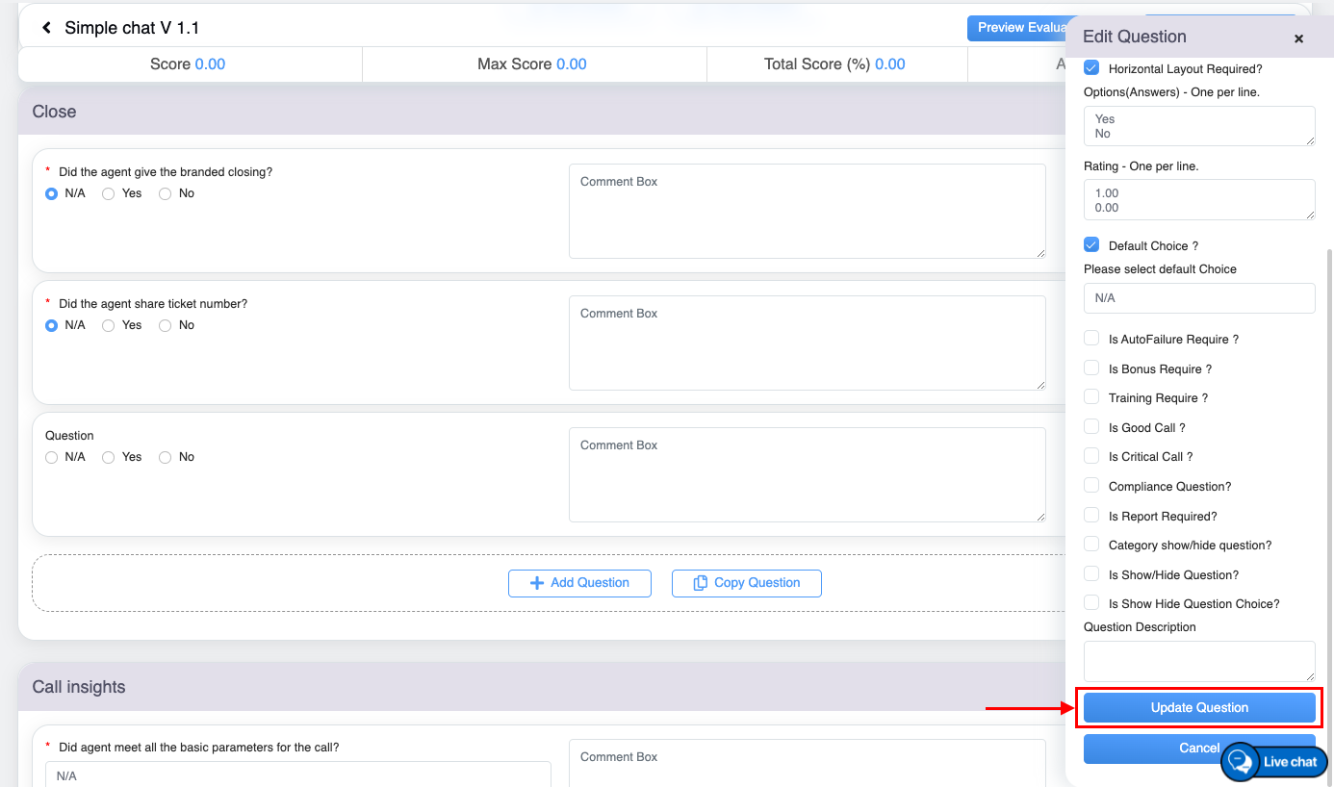
Task: Check the Compliance Question checkbox
Action: [1091, 486]
